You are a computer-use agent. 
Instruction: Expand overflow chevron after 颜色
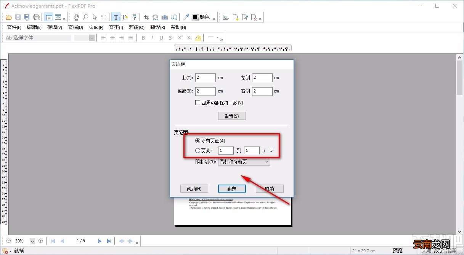point(214,19)
